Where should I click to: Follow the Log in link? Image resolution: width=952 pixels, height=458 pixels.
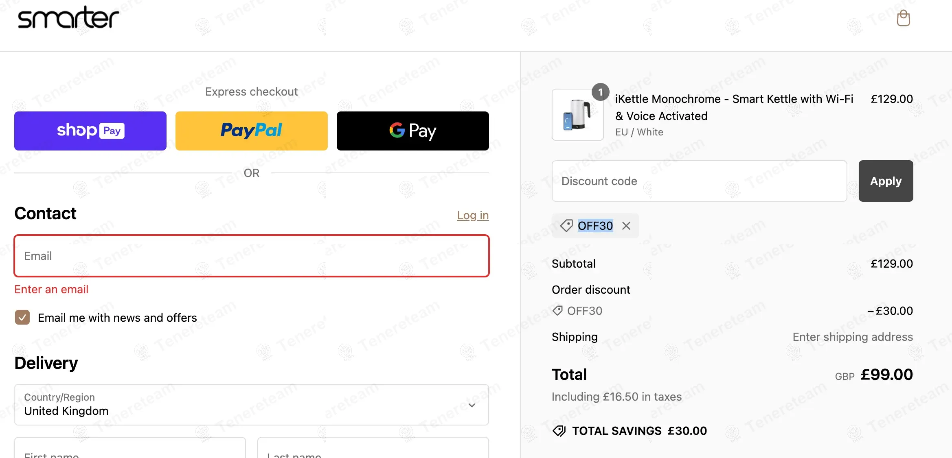473,215
